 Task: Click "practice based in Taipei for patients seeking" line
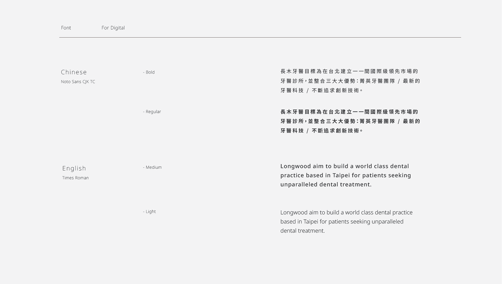[x=346, y=175]
